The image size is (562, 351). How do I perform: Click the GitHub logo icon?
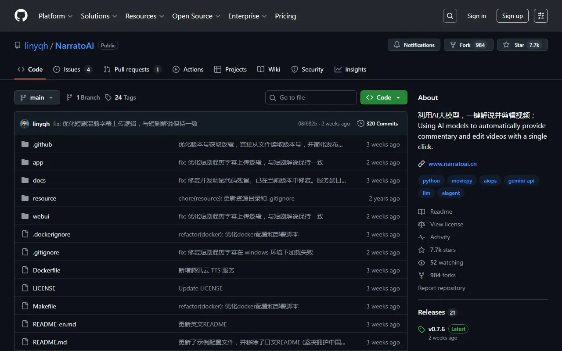tap(21, 16)
